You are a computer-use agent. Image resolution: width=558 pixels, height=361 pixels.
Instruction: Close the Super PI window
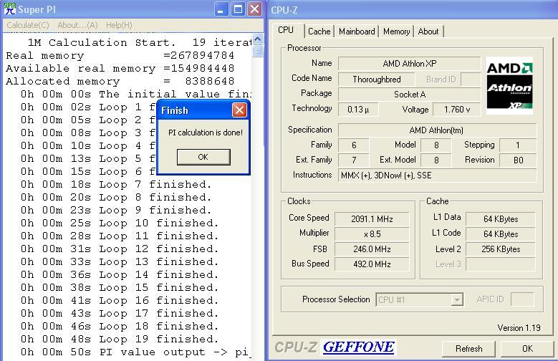pyautogui.click(x=254, y=9)
